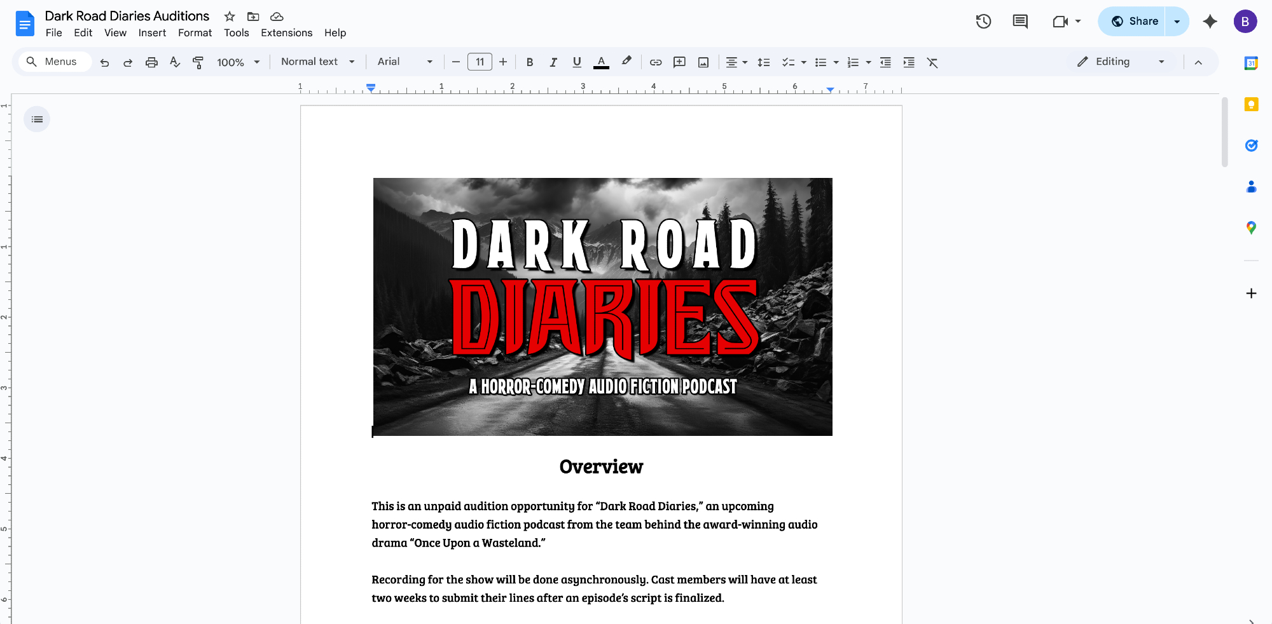Viewport: 1272px width, 624px height.
Task: Open Google Keep sidebar icon
Action: pyautogui.click(x=1251, y=105)
